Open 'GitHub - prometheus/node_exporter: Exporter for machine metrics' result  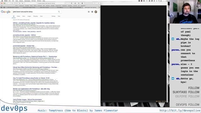(34, 23)
